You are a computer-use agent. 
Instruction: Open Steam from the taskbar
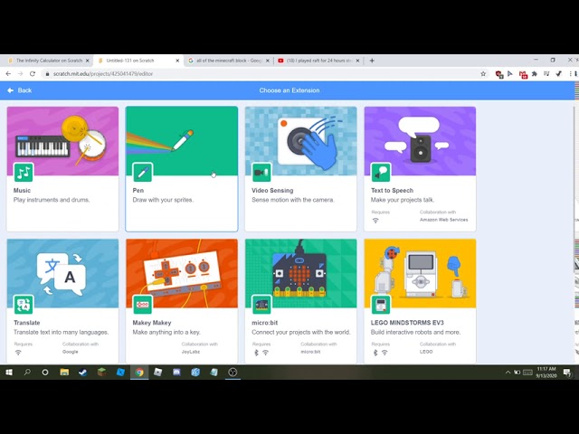point(83,372)
